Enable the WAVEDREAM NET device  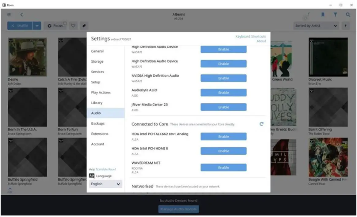(x=223, y=167)
